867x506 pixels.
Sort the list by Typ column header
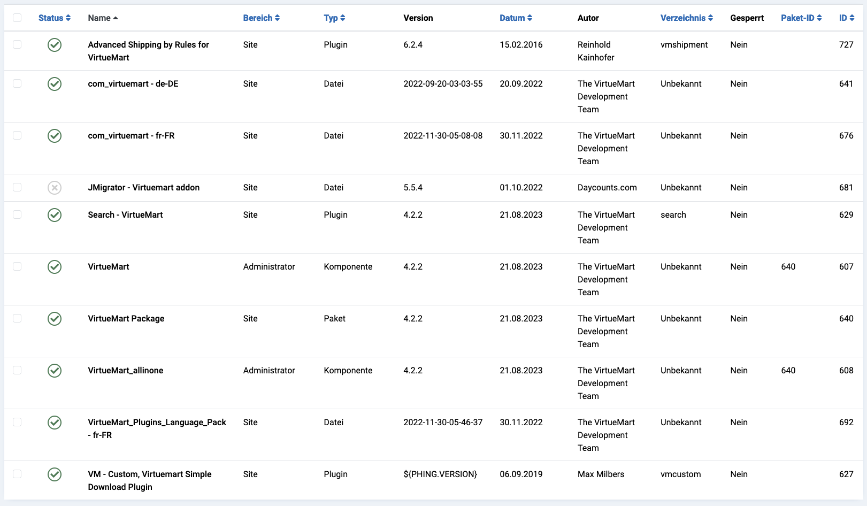click(x=334, y=18)
